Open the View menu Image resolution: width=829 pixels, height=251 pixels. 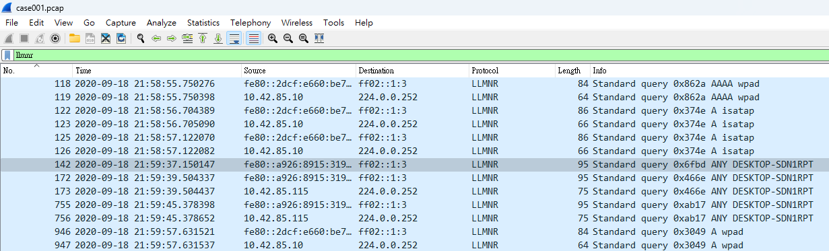point(63,23)
